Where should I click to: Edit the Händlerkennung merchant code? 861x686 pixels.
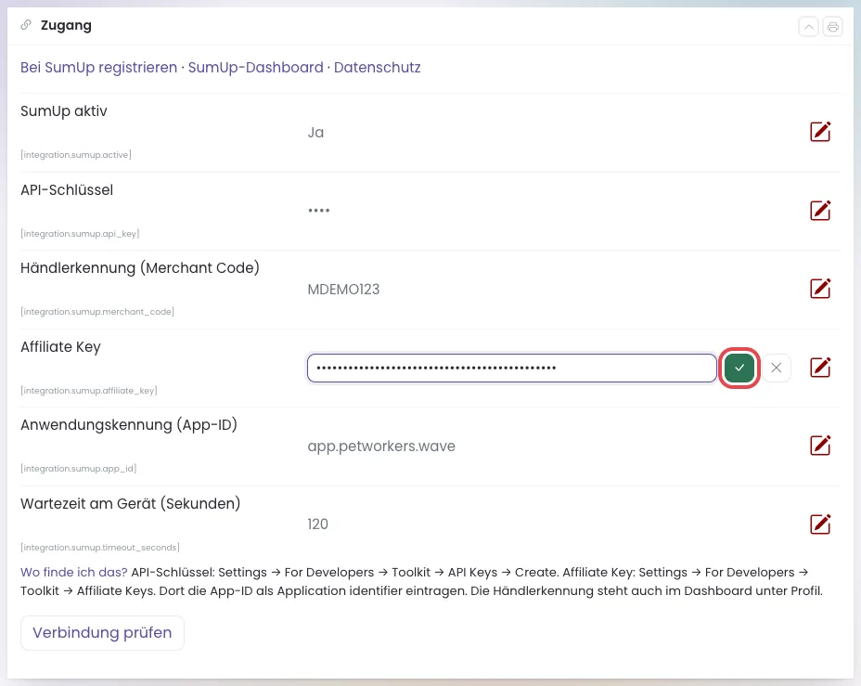click(820, 289)
